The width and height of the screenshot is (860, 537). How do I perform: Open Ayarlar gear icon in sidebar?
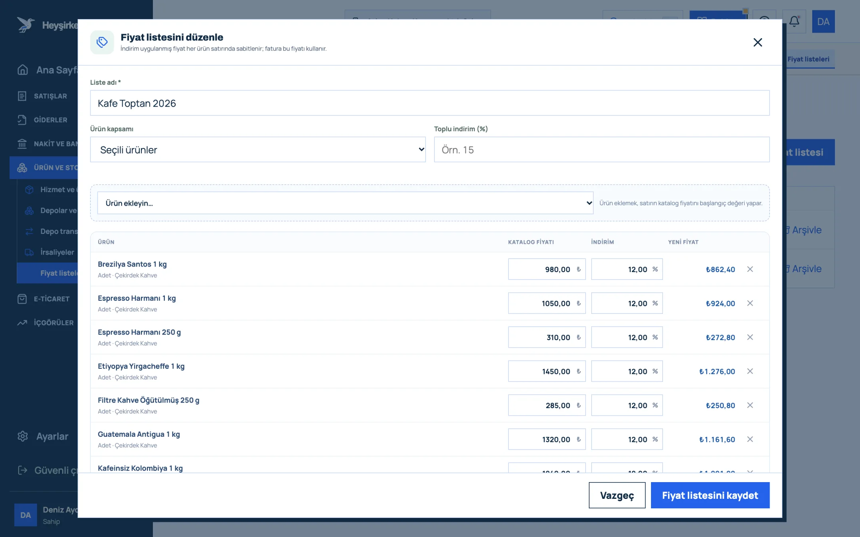(x=23, y=436)
